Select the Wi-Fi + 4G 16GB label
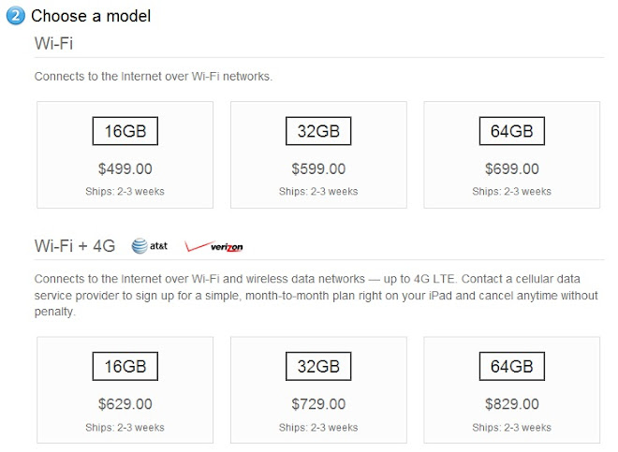618x452 pixels. pyautogui.click(x=125, y=367)
